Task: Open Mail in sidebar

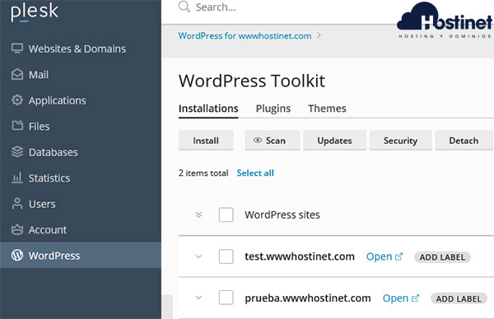Action: [81, 75]
